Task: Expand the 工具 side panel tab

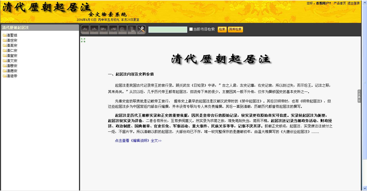Action: (x=359, y=96)
